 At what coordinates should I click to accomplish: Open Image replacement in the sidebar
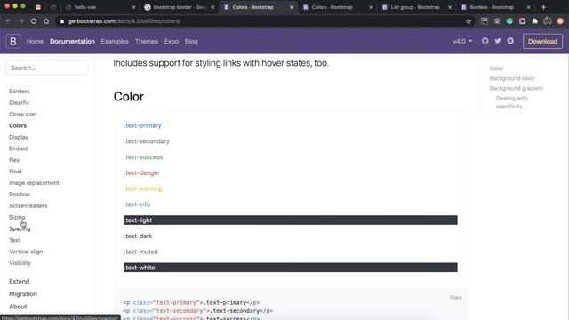pos(34,183)
